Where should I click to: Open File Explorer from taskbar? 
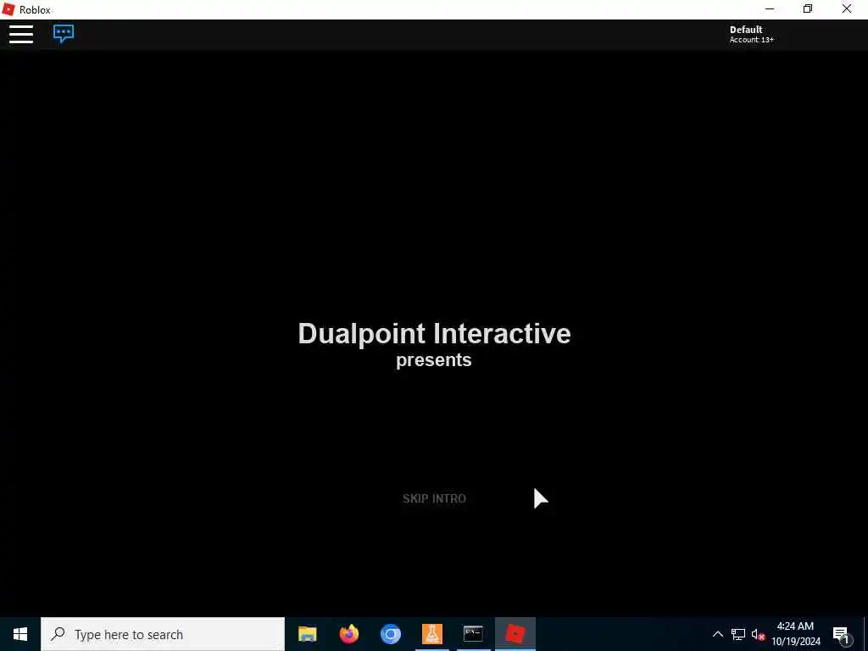pos(307,634)
